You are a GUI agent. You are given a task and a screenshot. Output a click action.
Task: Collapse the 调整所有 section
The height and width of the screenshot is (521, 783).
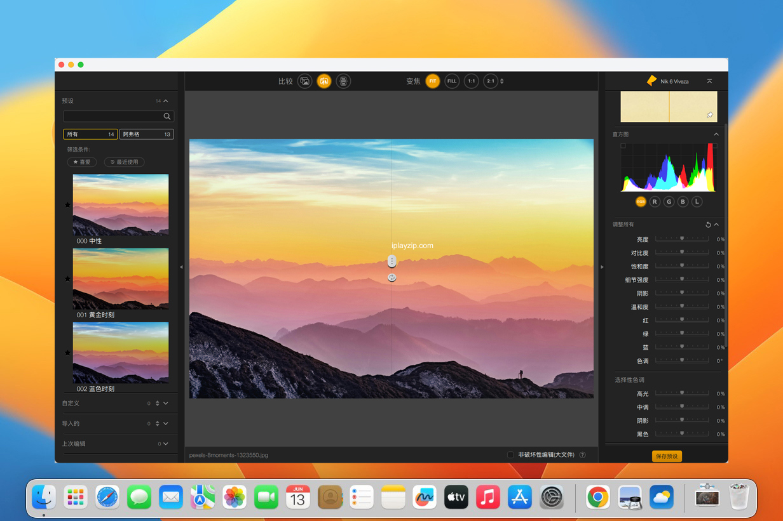pyautogui.click(x=716, y=225)
